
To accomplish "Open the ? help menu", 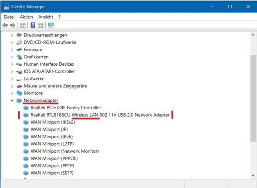I will [x=59, y=17].
